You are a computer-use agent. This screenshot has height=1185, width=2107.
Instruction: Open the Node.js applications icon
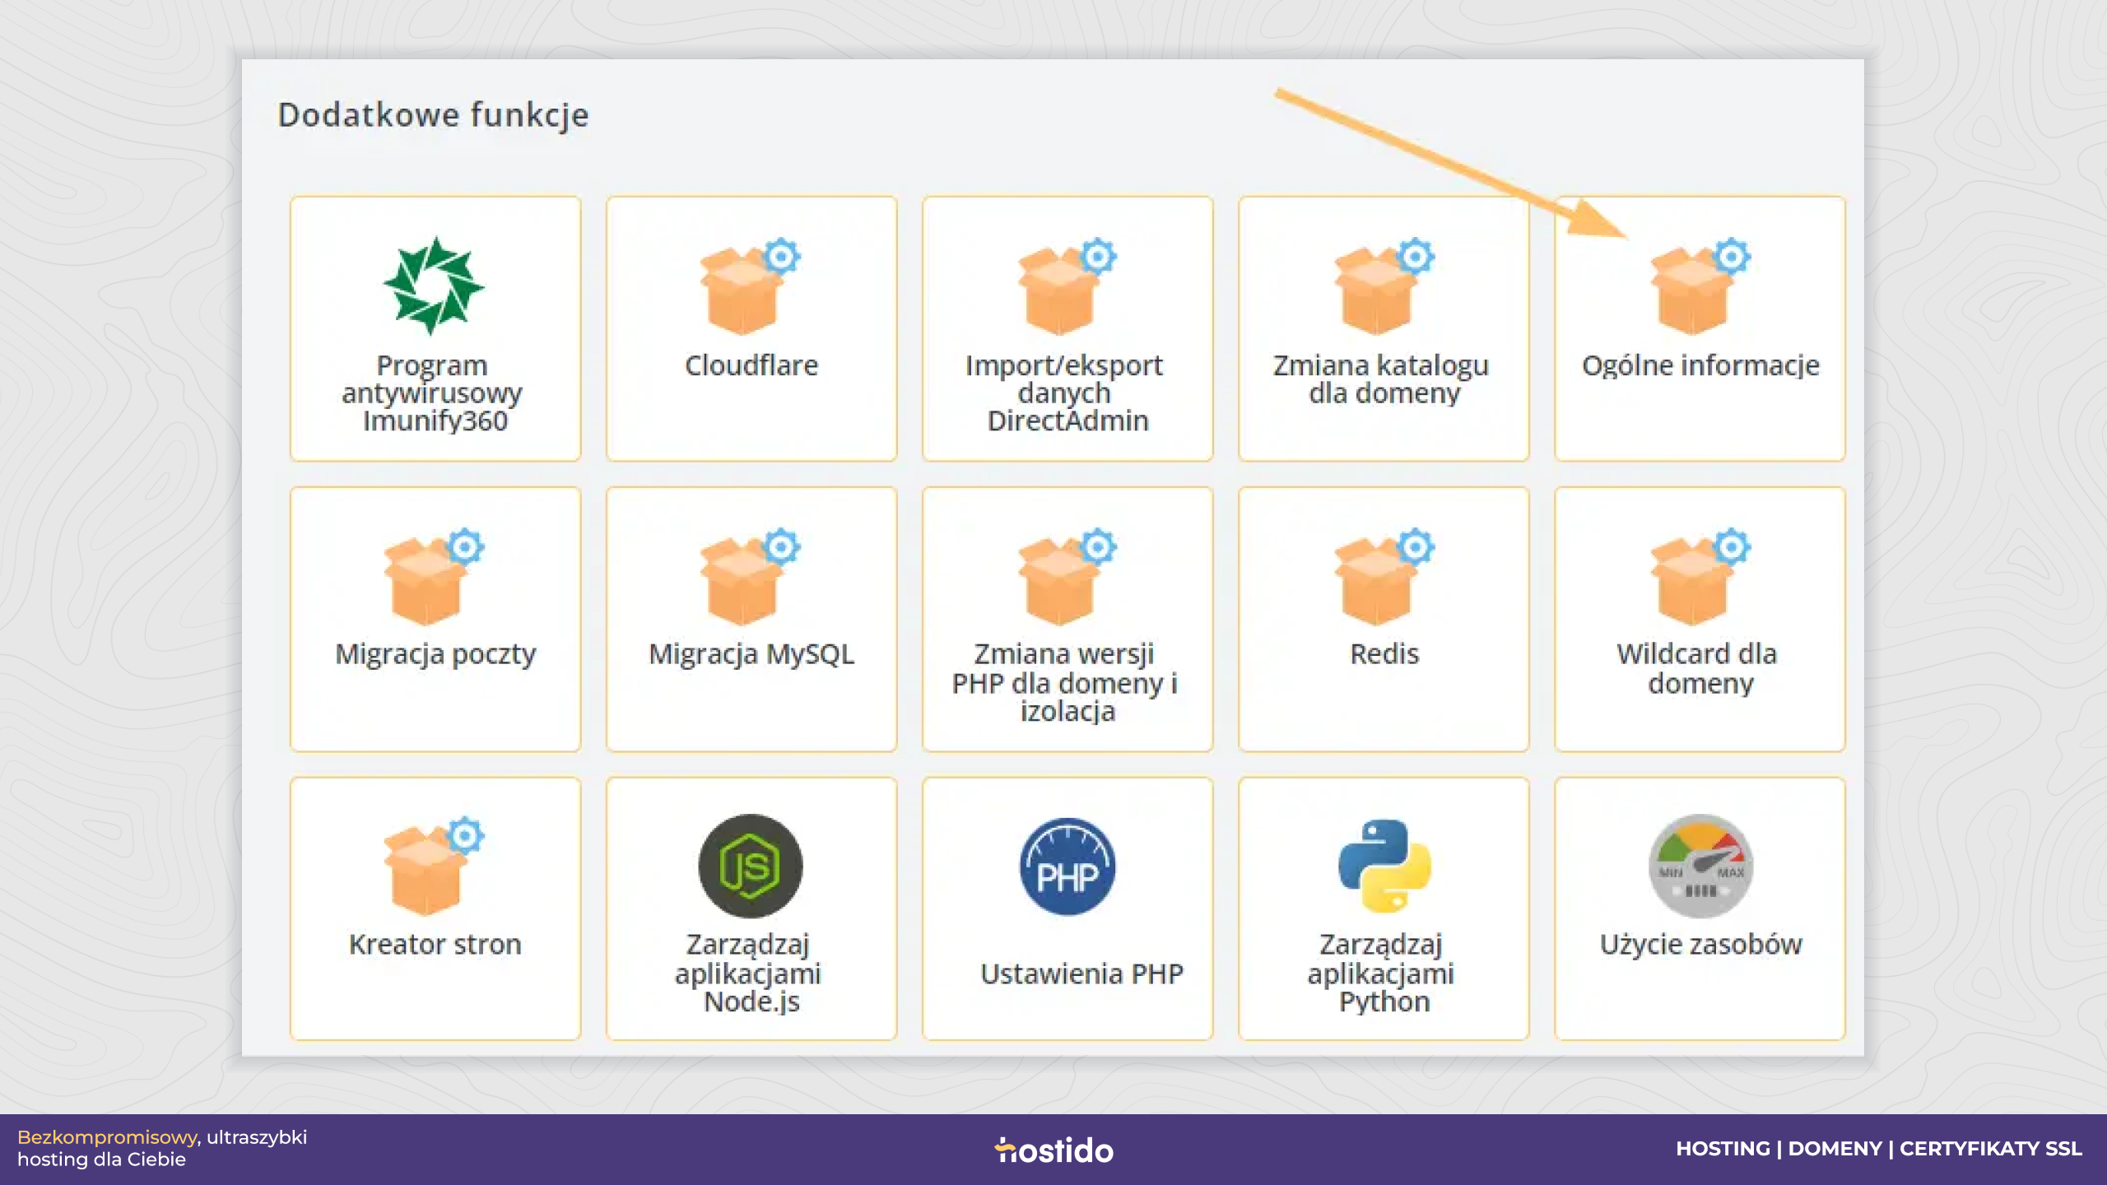pos(750,866)
